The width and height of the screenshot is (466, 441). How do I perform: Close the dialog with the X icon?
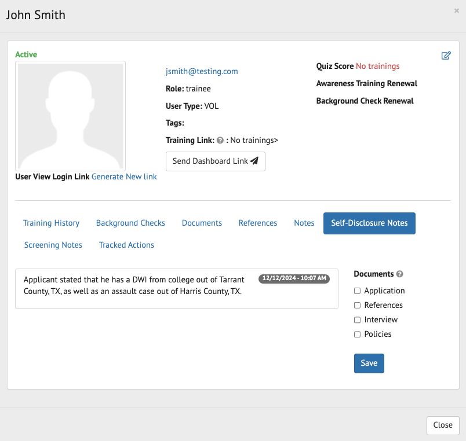tap(457, 10)
